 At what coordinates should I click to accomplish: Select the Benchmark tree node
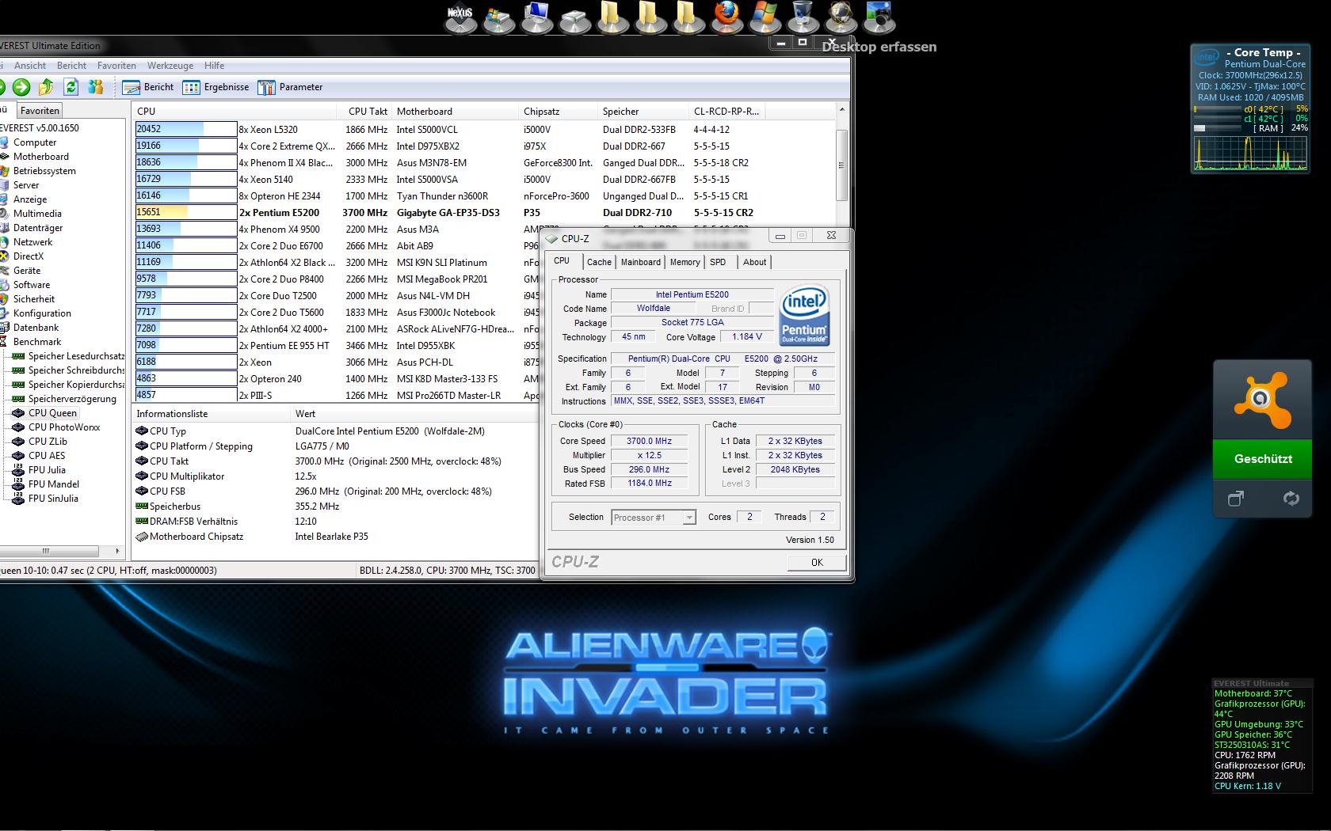37,342
